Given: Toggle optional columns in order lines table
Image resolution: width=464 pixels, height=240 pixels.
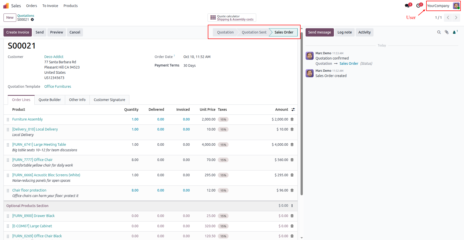Looking at the screenshot, I should pyautogui.click(x=293, y=109).
